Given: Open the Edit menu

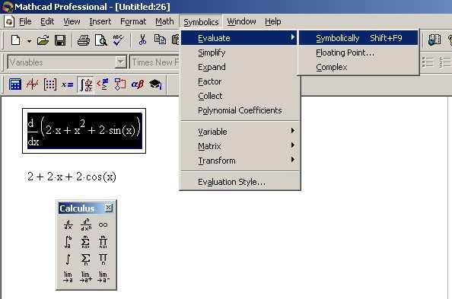Looking at the screenshot, I should [x=47, y=21].
